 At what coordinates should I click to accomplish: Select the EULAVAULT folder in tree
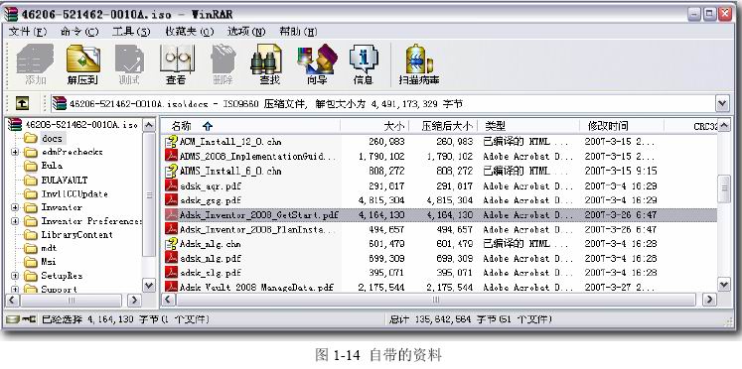point(65,180)
